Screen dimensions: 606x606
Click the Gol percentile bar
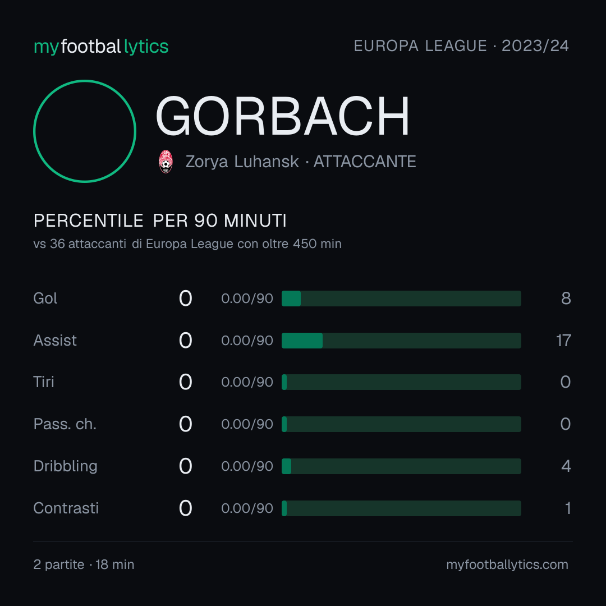pyautogui.click(x=401, y=299)
